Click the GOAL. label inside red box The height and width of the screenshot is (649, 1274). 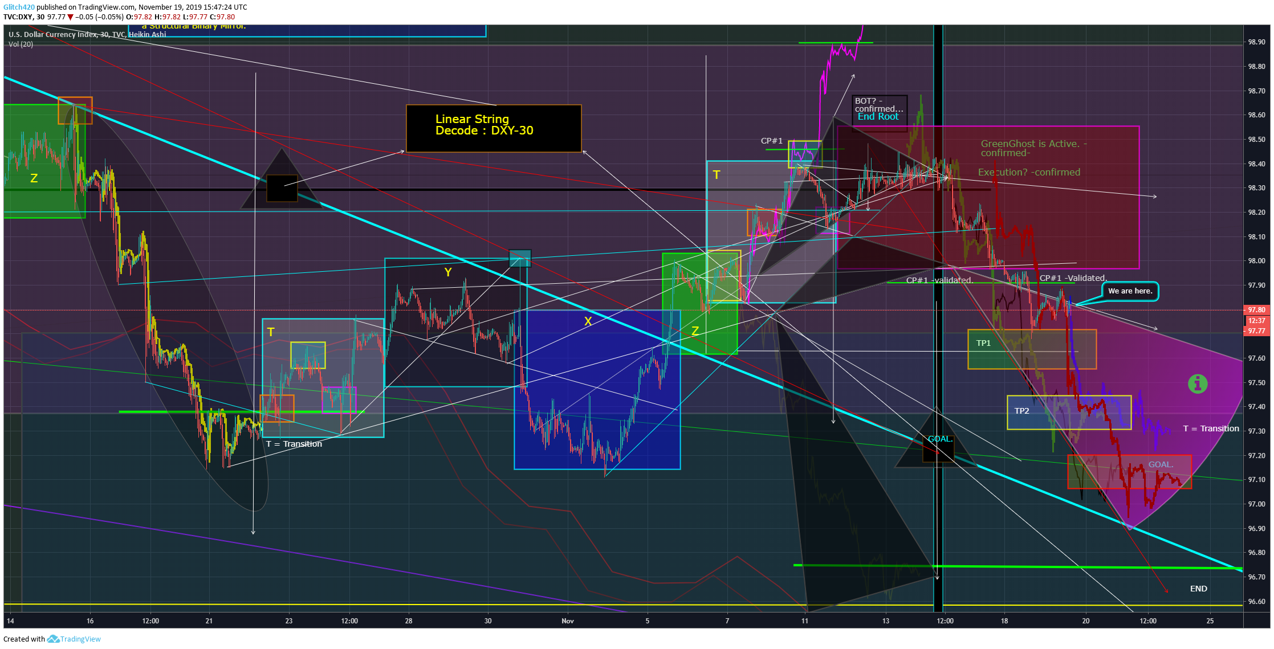click(1161, 464)
